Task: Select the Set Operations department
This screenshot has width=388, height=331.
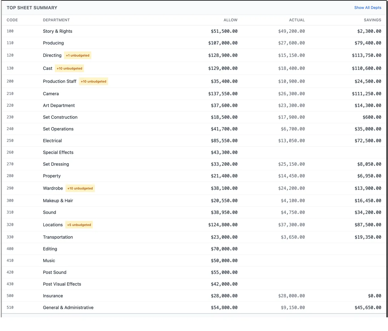Action: [x=58, y=129]
